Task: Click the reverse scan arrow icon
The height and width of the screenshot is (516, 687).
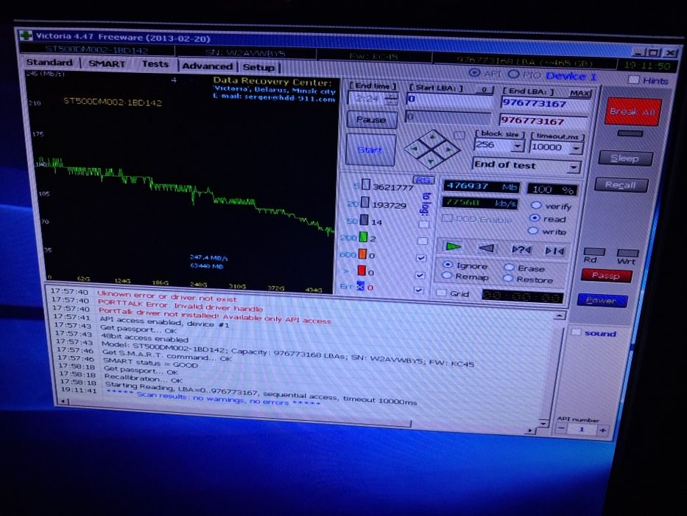Action: 486,249
